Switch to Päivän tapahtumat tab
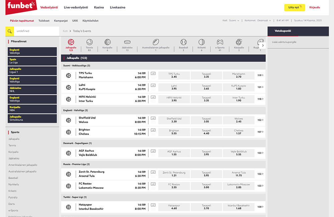 coord(22,21)
